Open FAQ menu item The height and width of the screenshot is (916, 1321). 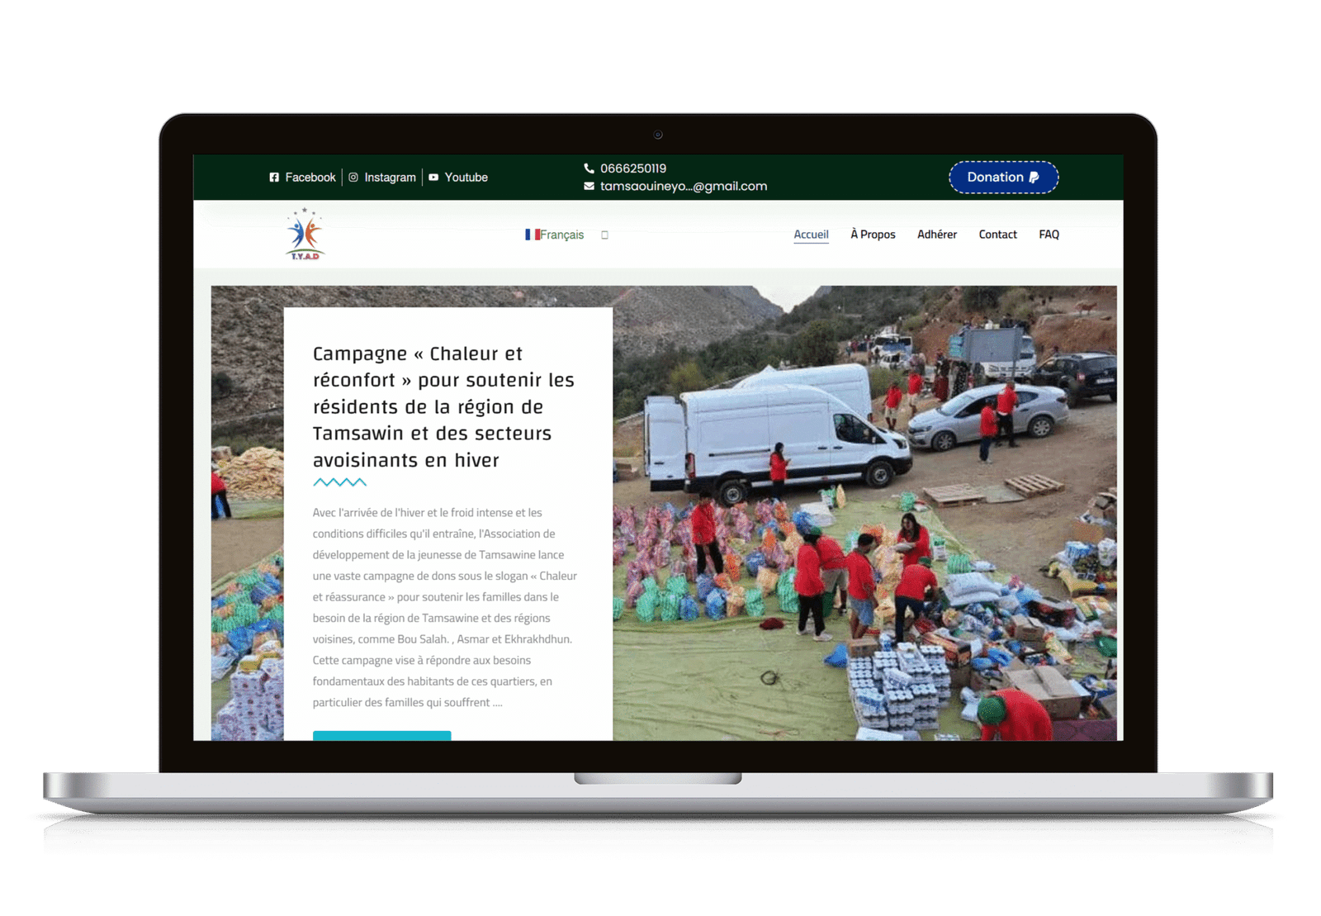click(1049, 235)
